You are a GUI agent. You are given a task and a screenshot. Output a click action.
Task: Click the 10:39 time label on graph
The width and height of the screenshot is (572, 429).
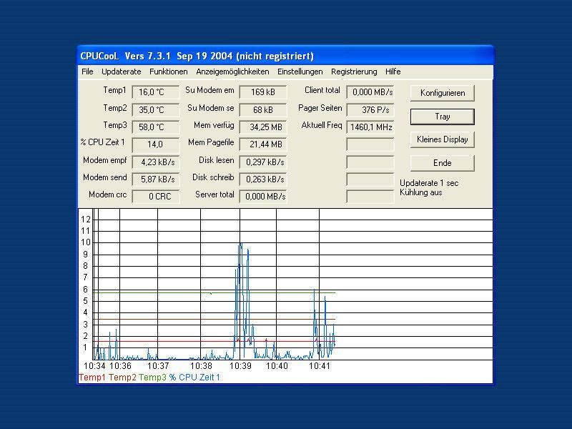pos(240,366)
